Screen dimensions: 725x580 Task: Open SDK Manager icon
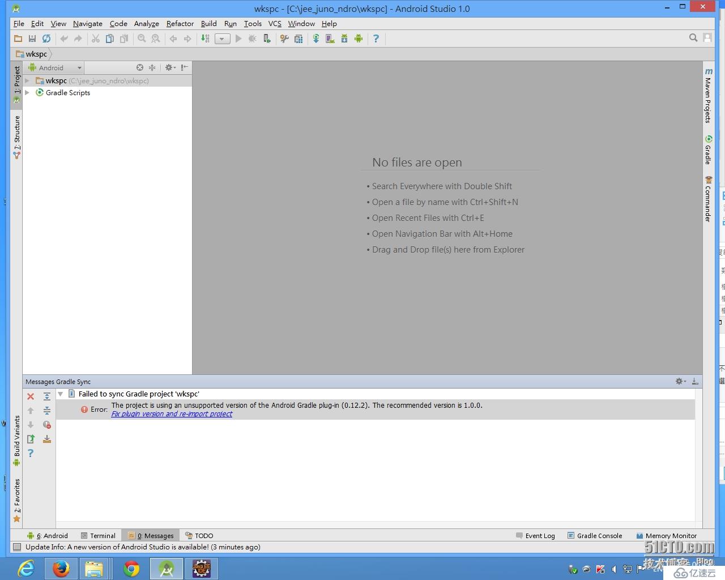344,39
